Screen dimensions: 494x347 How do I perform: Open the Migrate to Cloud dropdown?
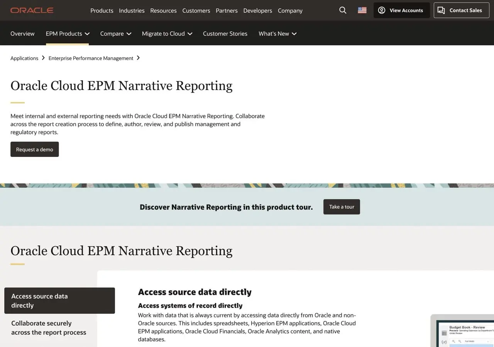[x=189, y=34]
